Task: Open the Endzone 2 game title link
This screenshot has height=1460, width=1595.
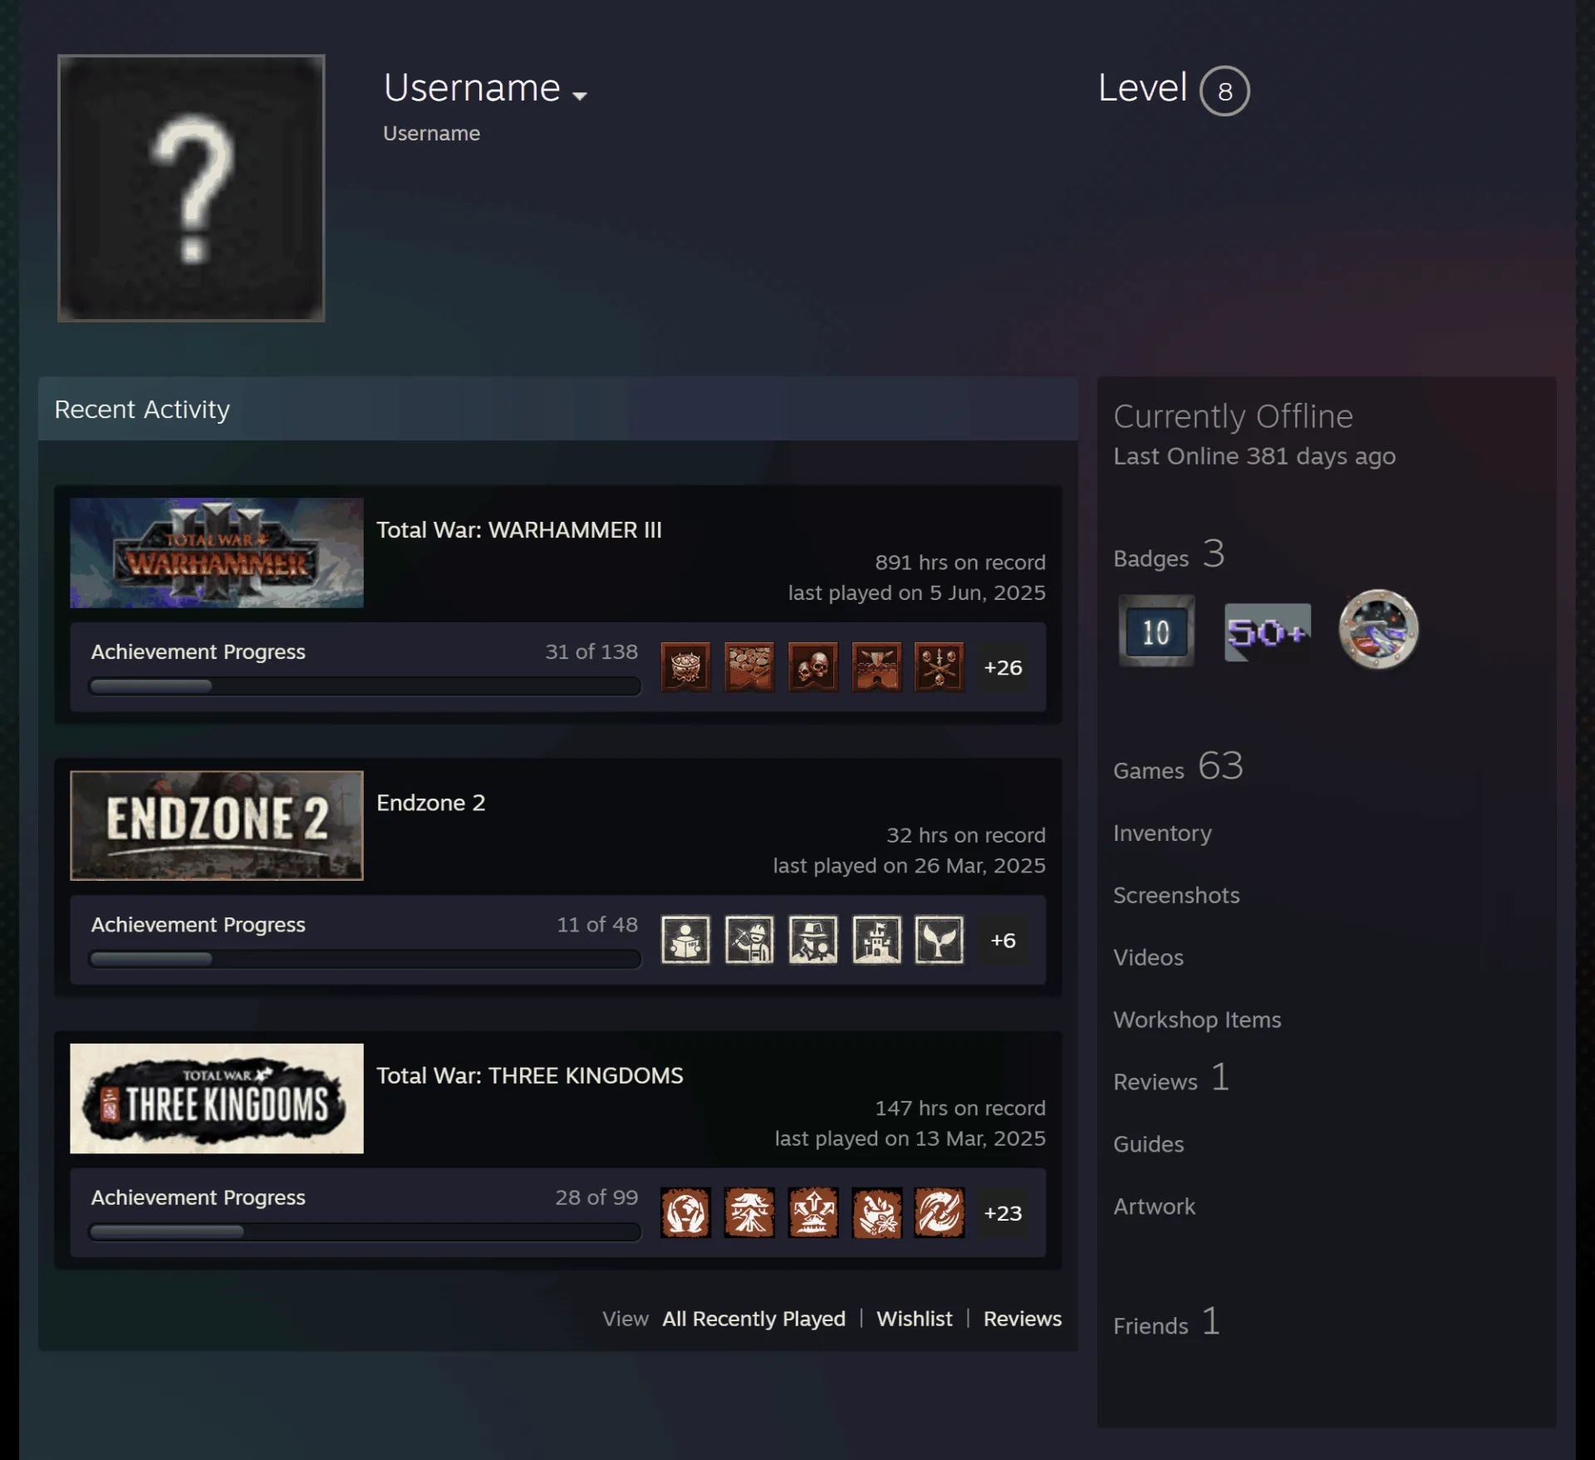Action: click(x=430, y=803)
